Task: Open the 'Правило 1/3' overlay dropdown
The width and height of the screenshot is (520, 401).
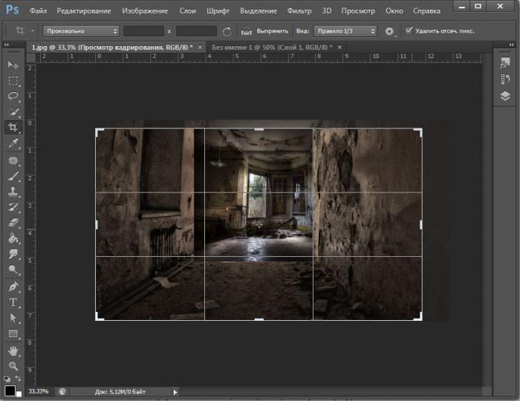Action: (345, 31)
